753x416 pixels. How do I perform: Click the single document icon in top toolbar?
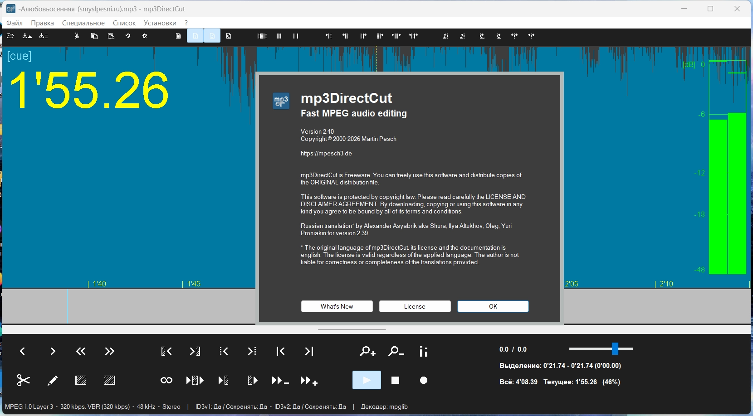[178, 36]
